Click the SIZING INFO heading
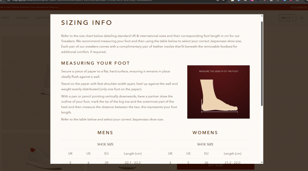Image resolution: width=308 pixels, height=171 pixels. point(87,23)
